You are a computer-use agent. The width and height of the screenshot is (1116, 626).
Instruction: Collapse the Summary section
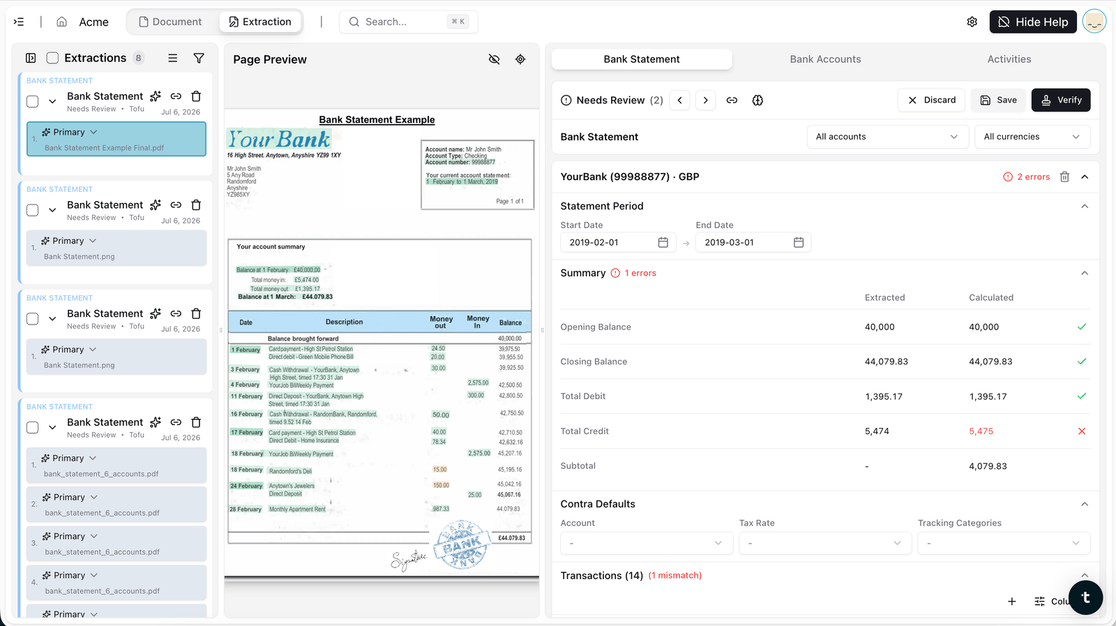pos(1085,273)
